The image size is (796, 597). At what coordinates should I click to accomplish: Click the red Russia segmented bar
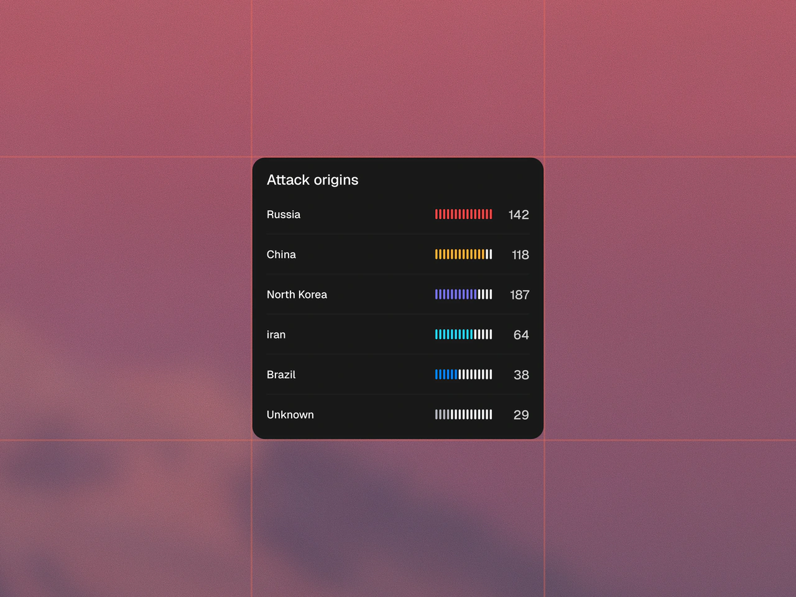tap(463, 215)
